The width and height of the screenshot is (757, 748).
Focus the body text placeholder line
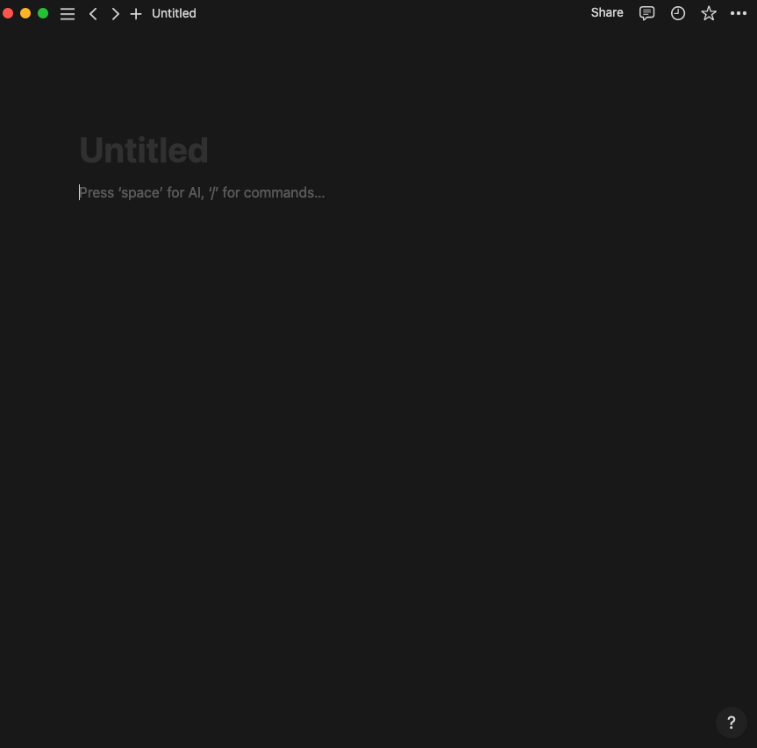(202, 193)
